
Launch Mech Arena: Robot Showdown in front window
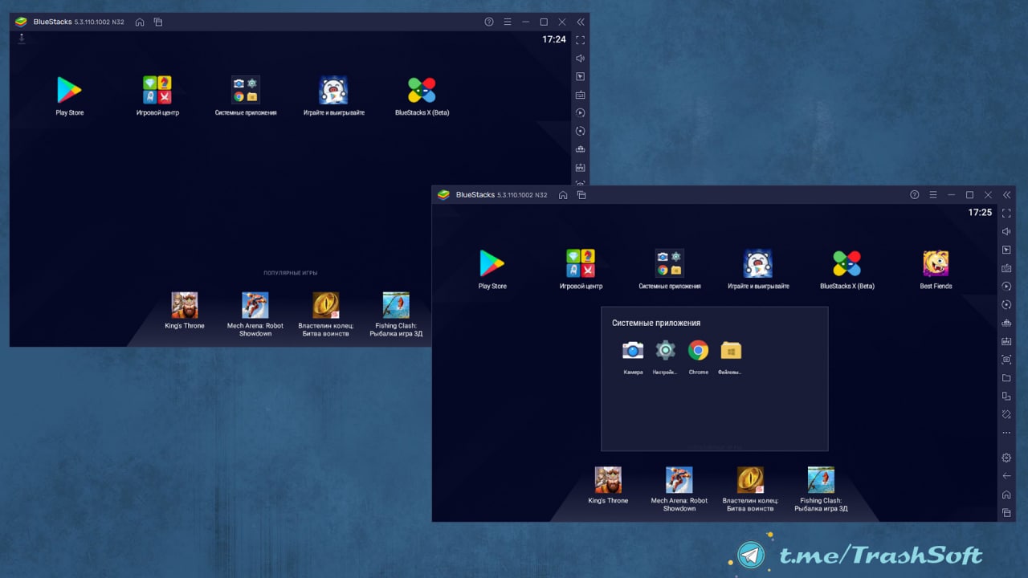679,479
